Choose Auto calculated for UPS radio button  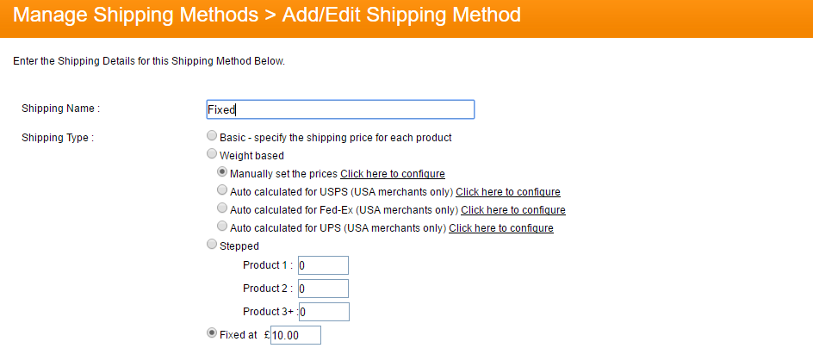click(223, 227)
